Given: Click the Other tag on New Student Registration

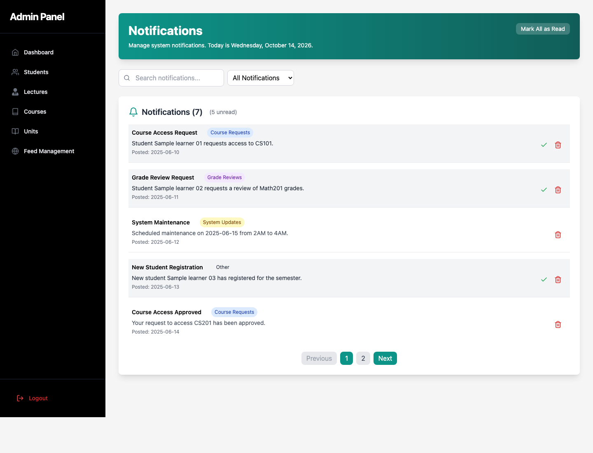Looking at the screenshot, I should pos(223,267).
